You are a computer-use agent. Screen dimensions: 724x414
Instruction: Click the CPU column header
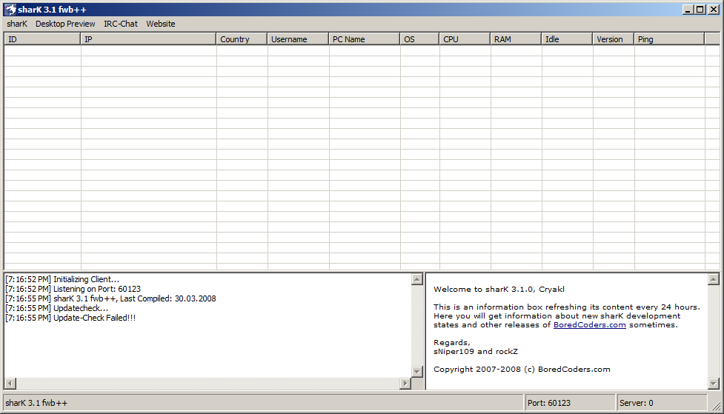point(465,39)
